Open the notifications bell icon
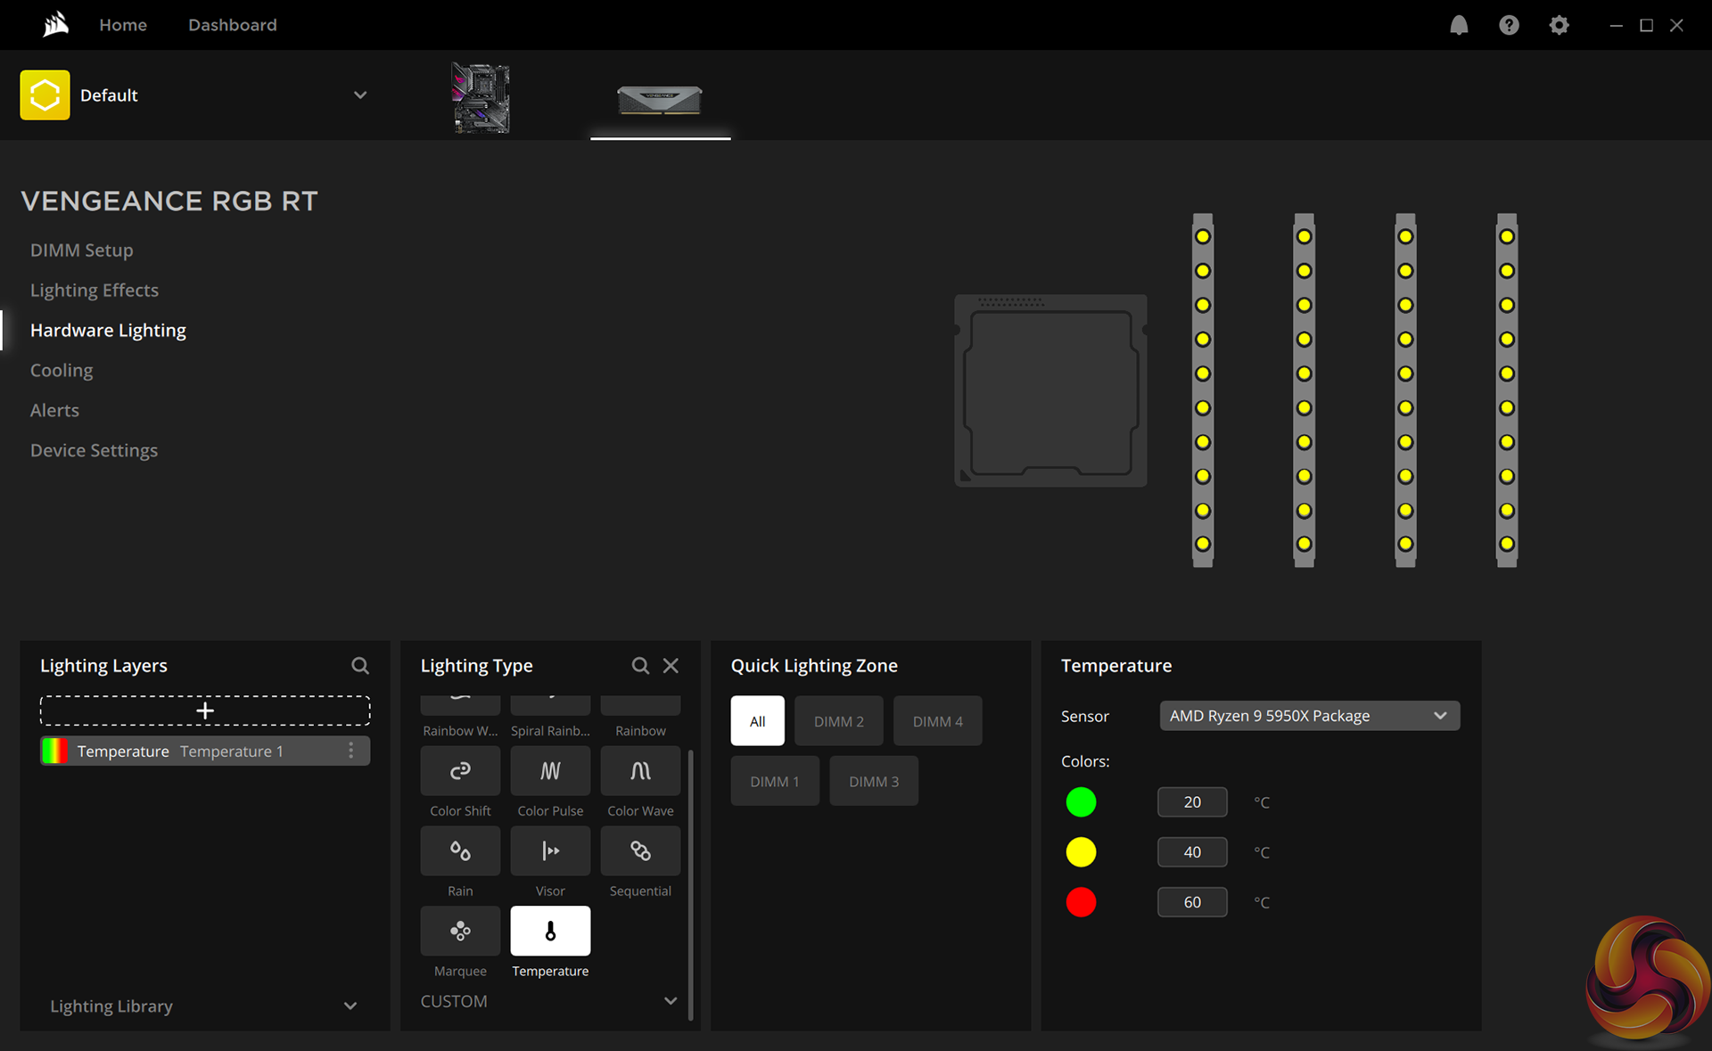 click(x=1459, y=25)
